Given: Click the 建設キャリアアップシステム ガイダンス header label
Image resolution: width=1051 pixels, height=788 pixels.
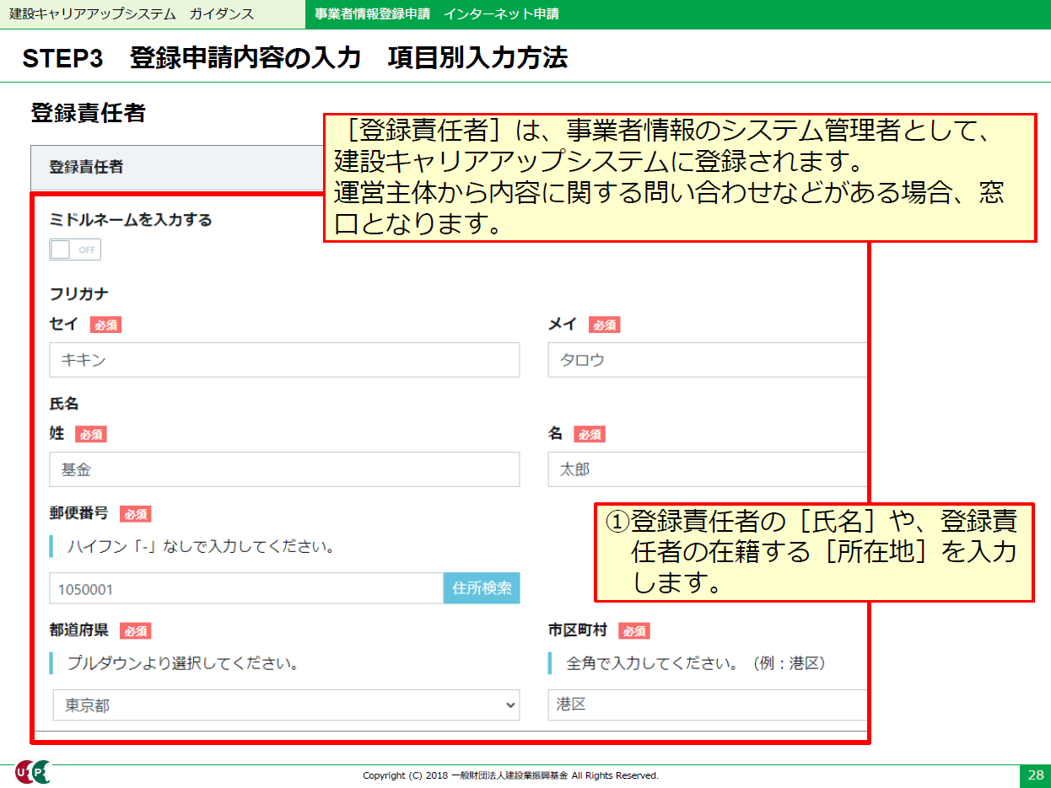Looking at the screenshot, I should 131,14.
